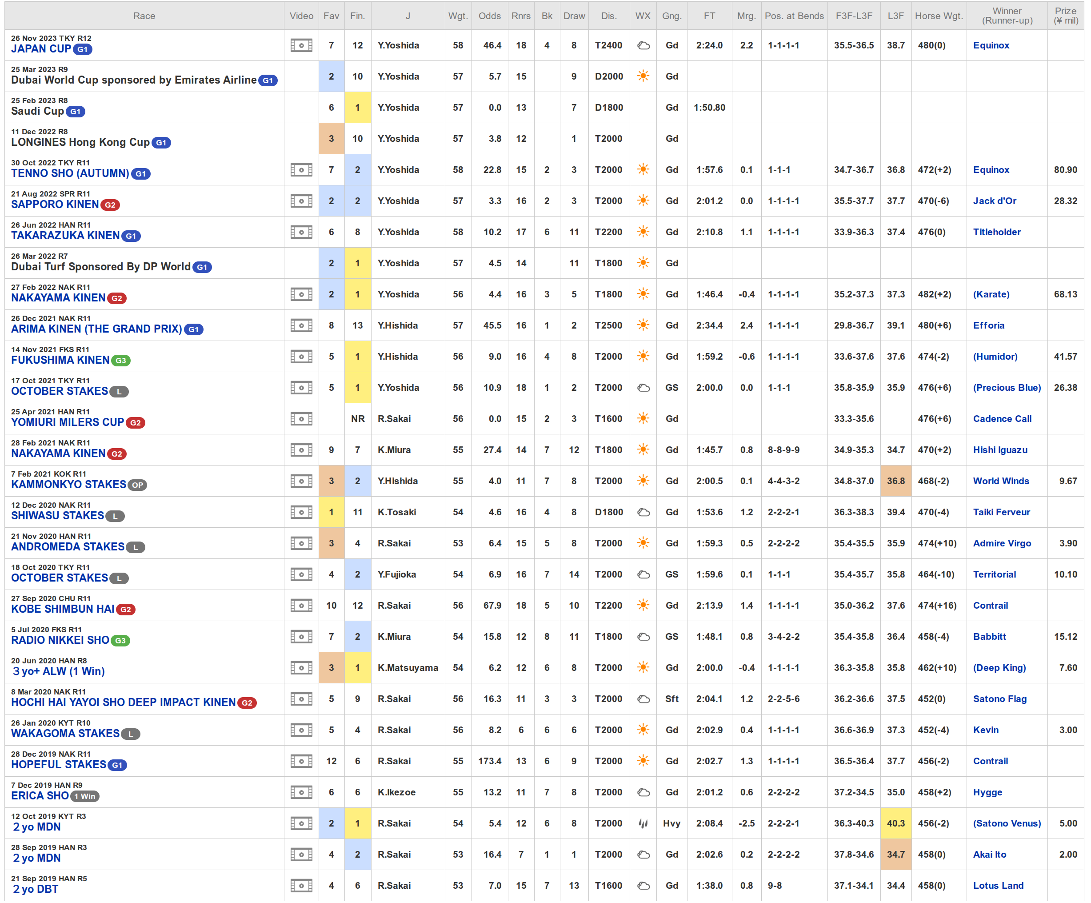Viewport: 1091px width, 903px height.
Task: Open NAKAYAMA KINEN 27 Feb 2022 race
Action: pos(58,298)
